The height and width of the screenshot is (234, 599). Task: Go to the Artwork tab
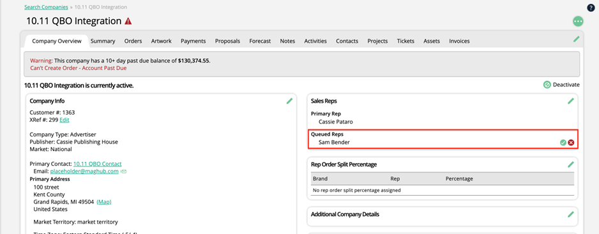161,41
